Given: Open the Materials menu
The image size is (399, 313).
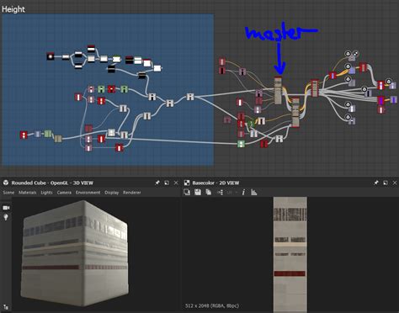Looking at the screenshot, I should pyautogui.click(x=28, y=193).
